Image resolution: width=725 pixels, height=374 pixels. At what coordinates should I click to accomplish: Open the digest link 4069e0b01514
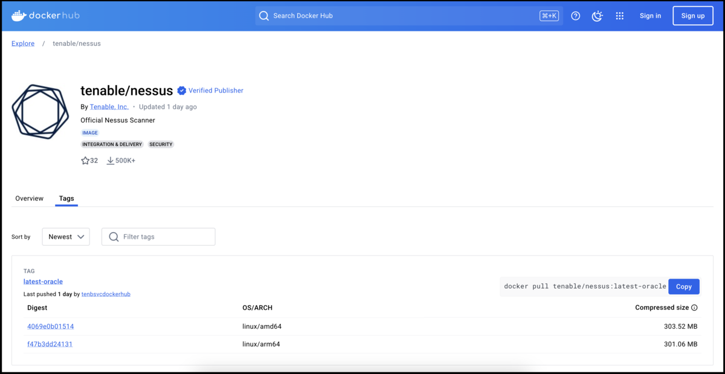(50, 326)
